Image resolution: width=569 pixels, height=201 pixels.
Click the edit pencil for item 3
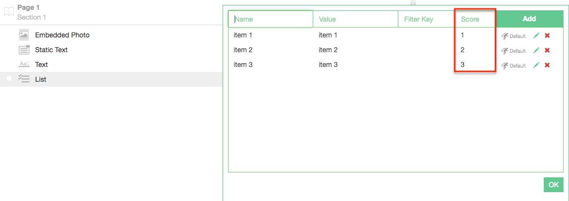coord(536,66)
